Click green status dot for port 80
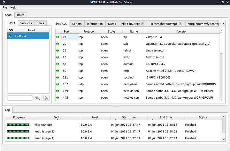Image resolution: width=230 pixels, height=151 pixels. [57, 71]
